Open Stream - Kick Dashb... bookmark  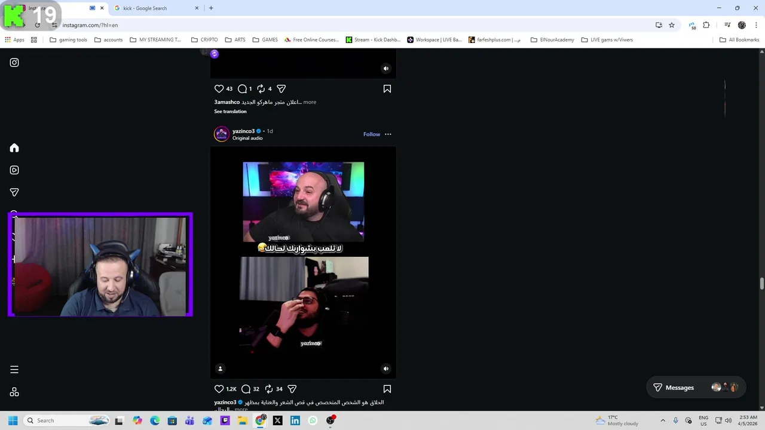click(373, 40)
